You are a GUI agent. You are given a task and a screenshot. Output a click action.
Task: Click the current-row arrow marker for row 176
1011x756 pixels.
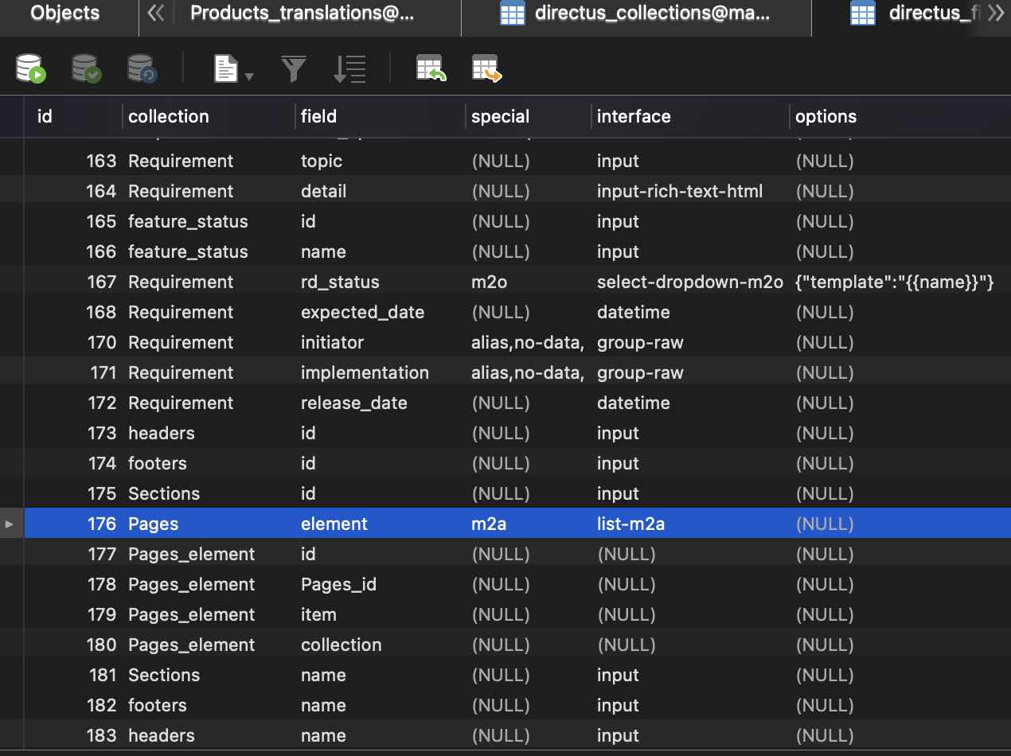point(10,524)
